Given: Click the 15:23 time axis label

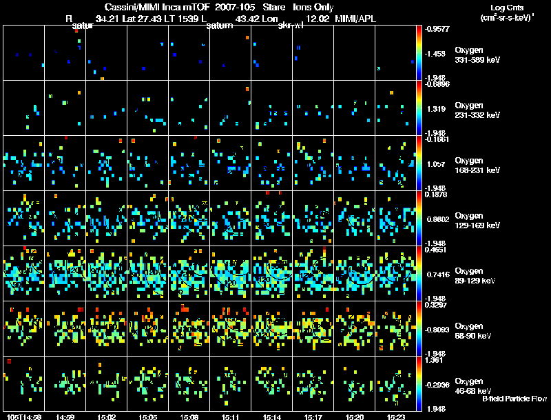Looking at the screenshot, I should point(395,416).
